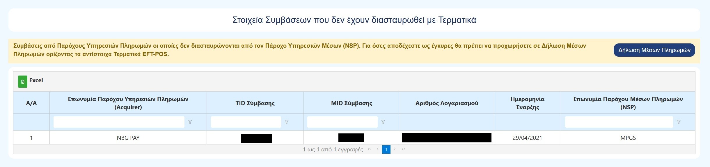Click the Acquirer column filter text box
Image resolution: width=710 pixels, height=167 pixels.
[119, 122]
